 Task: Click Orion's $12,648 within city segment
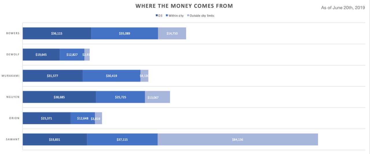83,118
